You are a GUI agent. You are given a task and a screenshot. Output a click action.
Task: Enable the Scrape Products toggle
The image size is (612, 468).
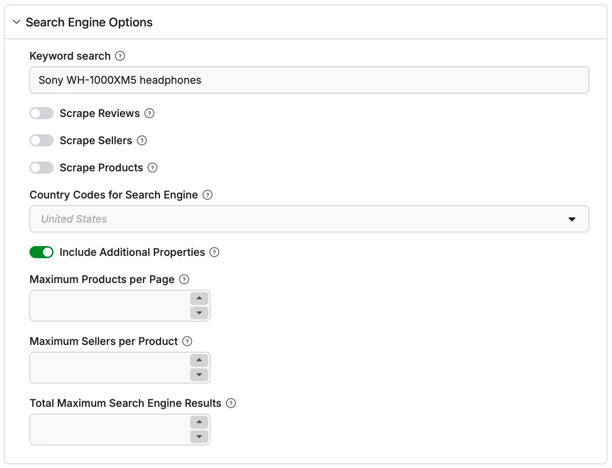point(42,168)
